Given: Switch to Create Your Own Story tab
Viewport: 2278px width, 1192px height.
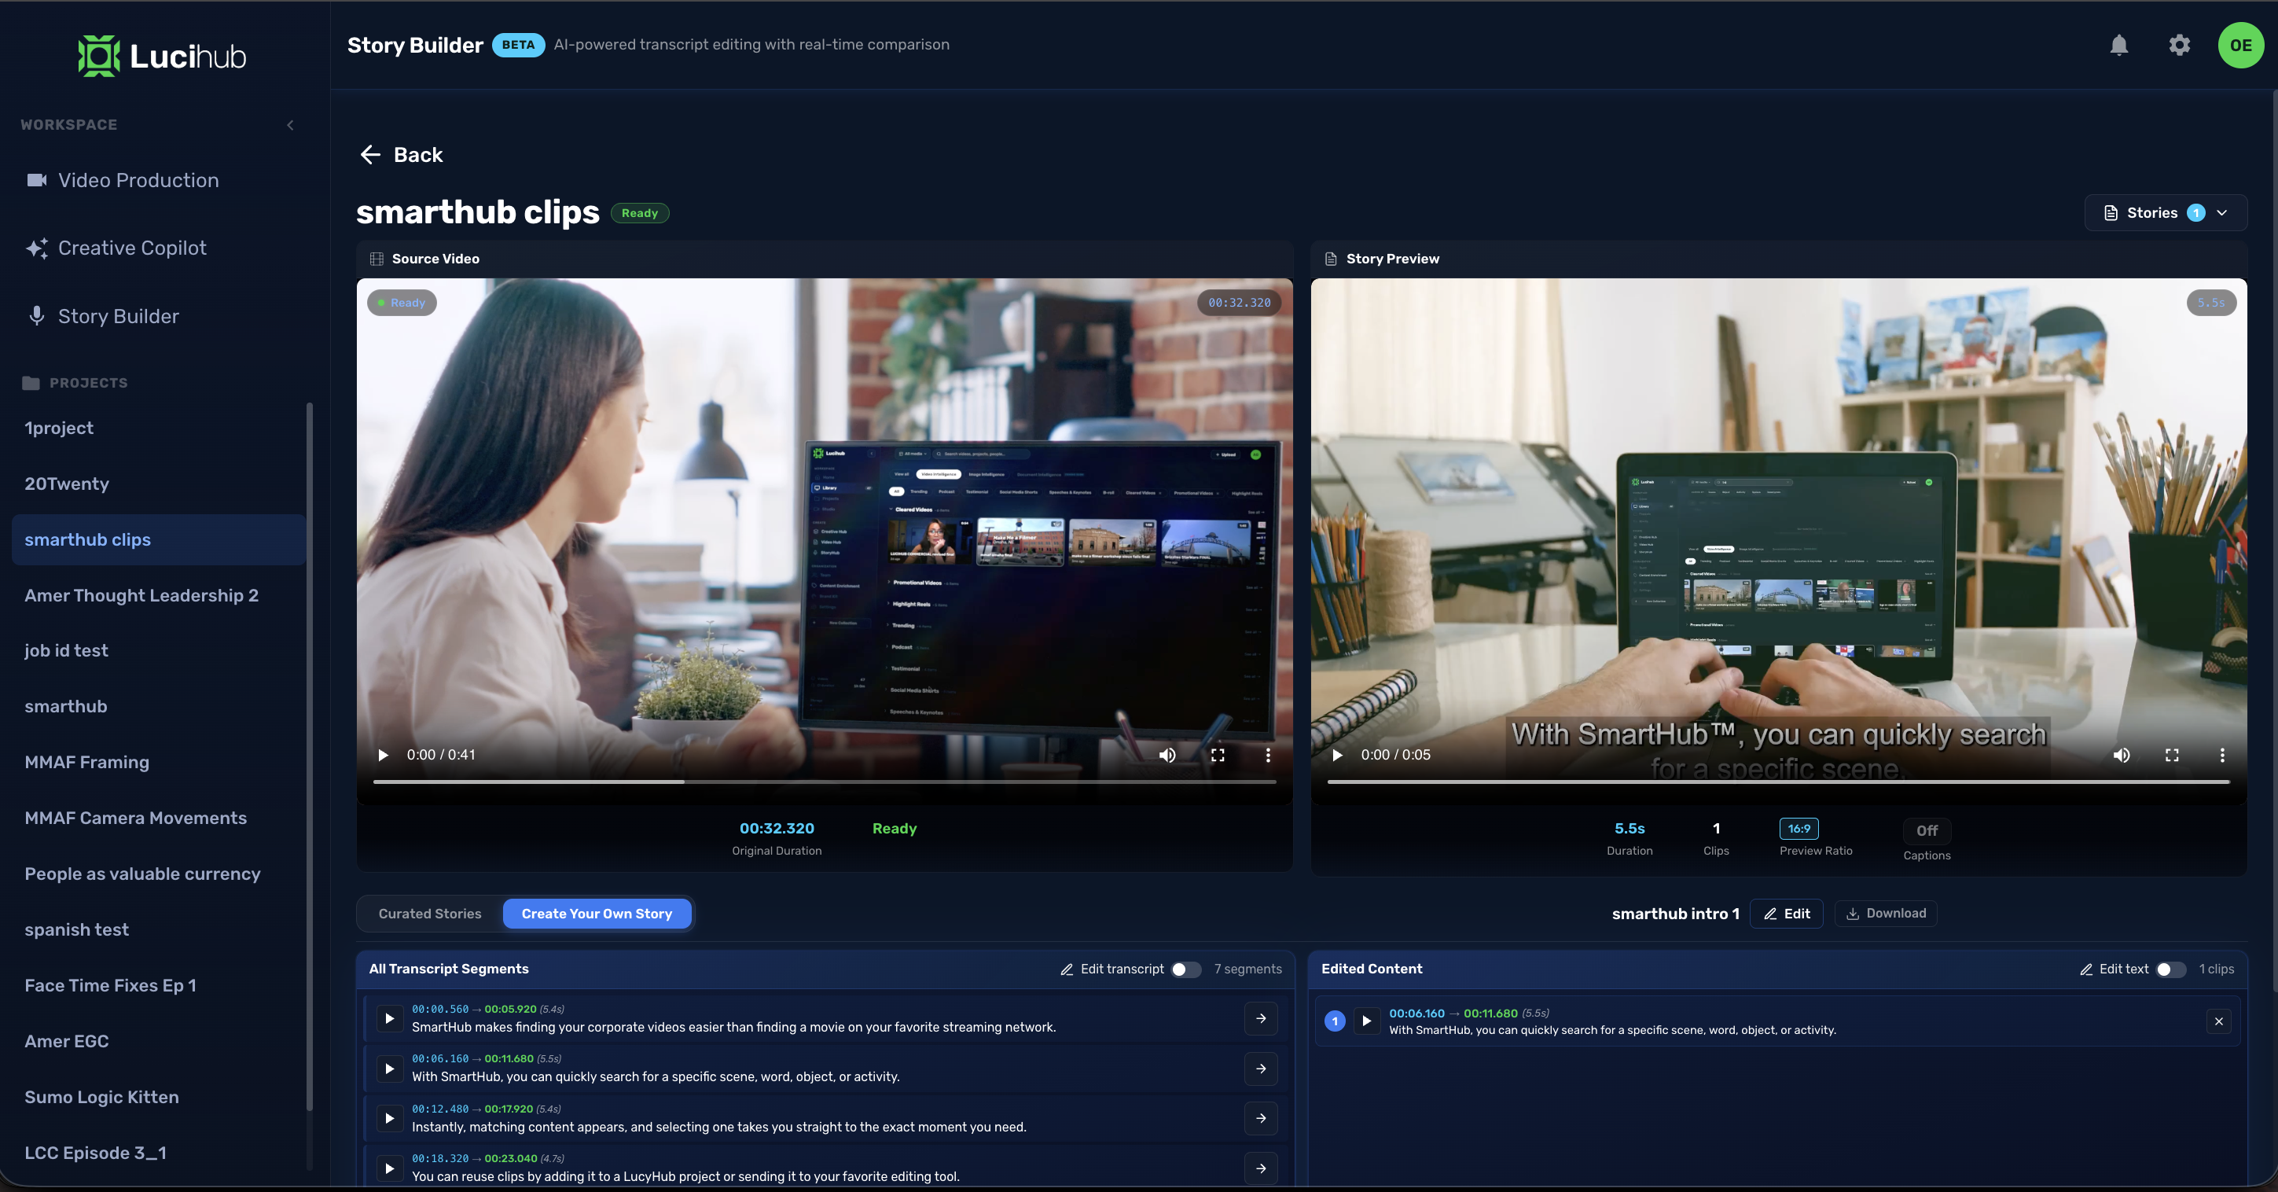Looking at the screenshot, I should (x=597, y=914).
